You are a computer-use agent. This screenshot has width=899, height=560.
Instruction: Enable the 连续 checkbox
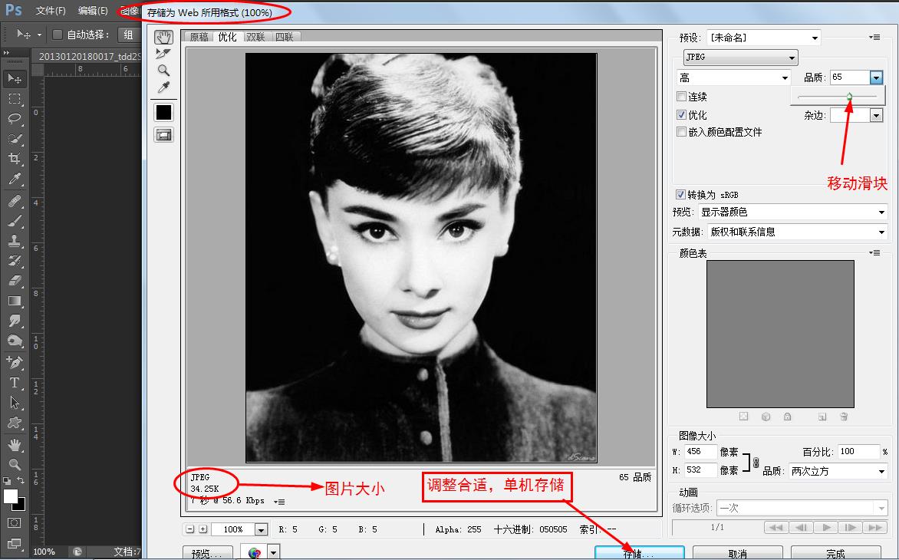681,97
